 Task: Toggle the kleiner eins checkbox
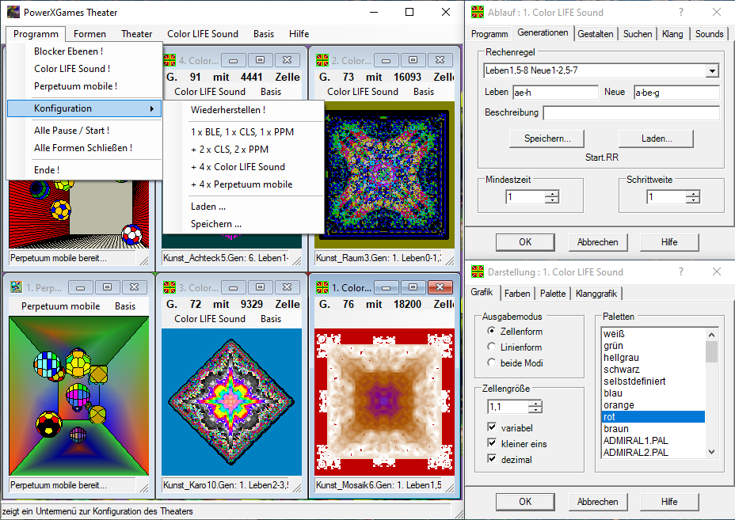click(x=492, y=443)
